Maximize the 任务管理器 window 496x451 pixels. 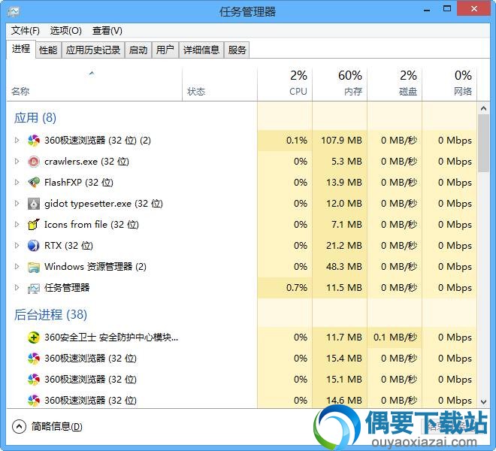pos(447,9)
